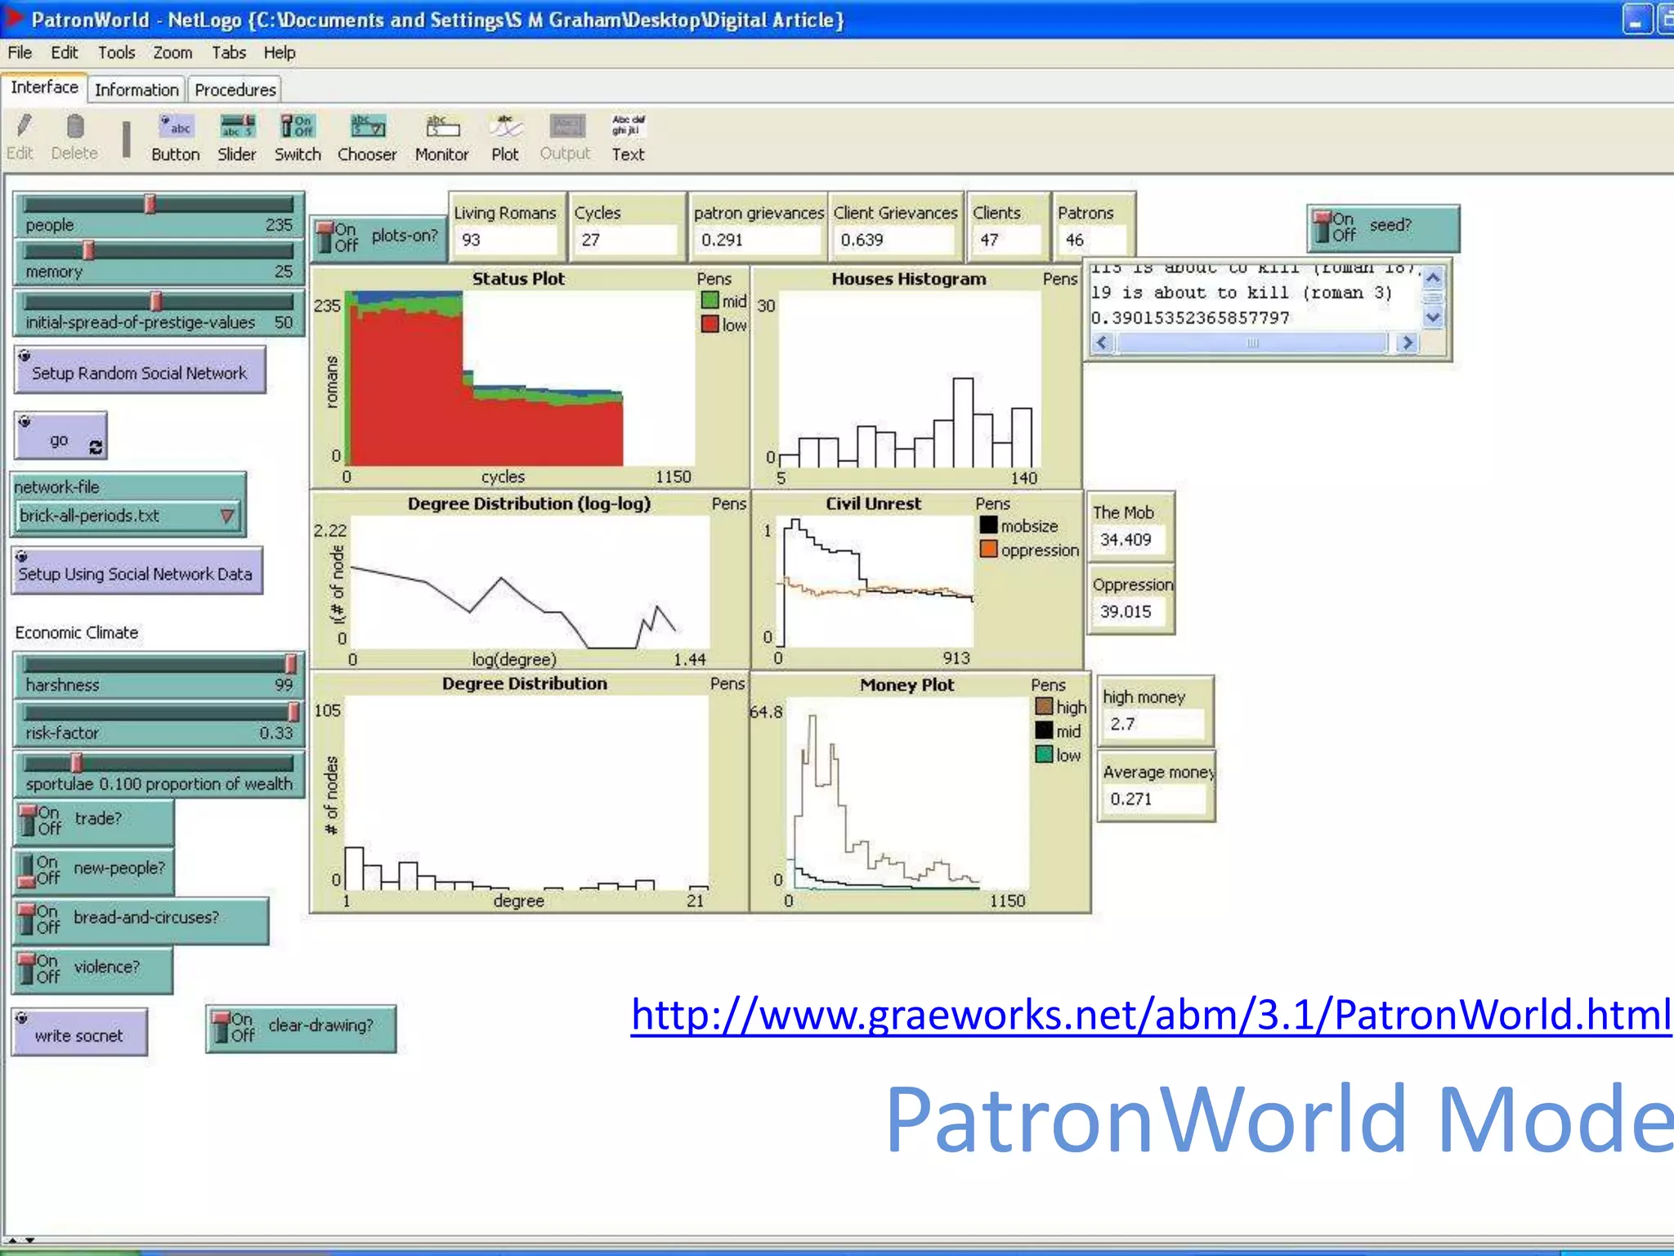
Task: Open Pens legend of Civil Unrest plot
Action: click(x=992, y=504)
